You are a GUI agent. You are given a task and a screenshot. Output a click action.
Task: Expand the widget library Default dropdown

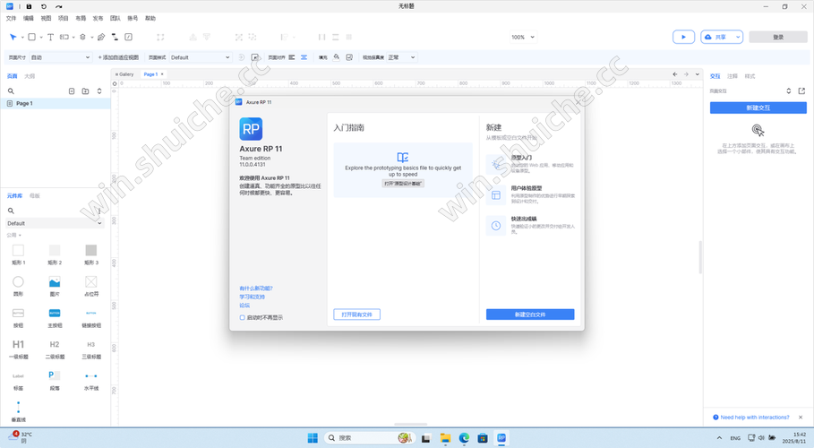click(x=55, y=223)
